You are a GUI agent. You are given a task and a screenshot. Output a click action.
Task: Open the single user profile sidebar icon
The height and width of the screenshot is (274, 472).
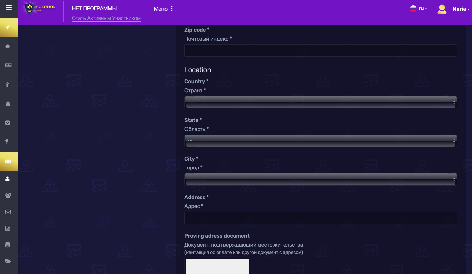[8, 179]
